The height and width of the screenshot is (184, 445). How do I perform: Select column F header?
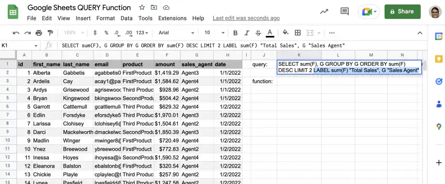167,55
